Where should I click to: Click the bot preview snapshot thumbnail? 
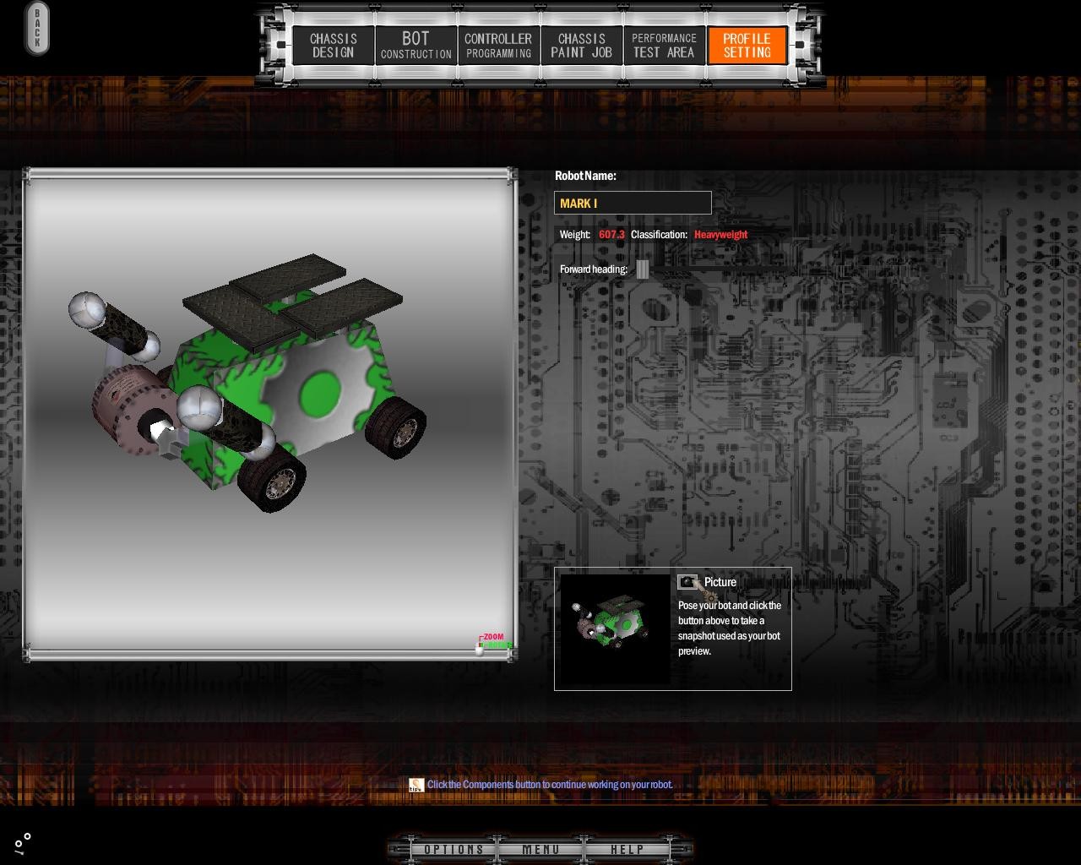coord(615,628)
